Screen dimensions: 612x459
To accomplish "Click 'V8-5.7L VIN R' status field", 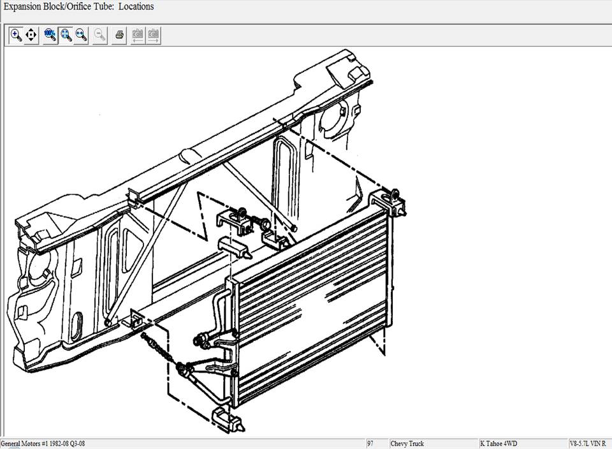I will [588, 444].
